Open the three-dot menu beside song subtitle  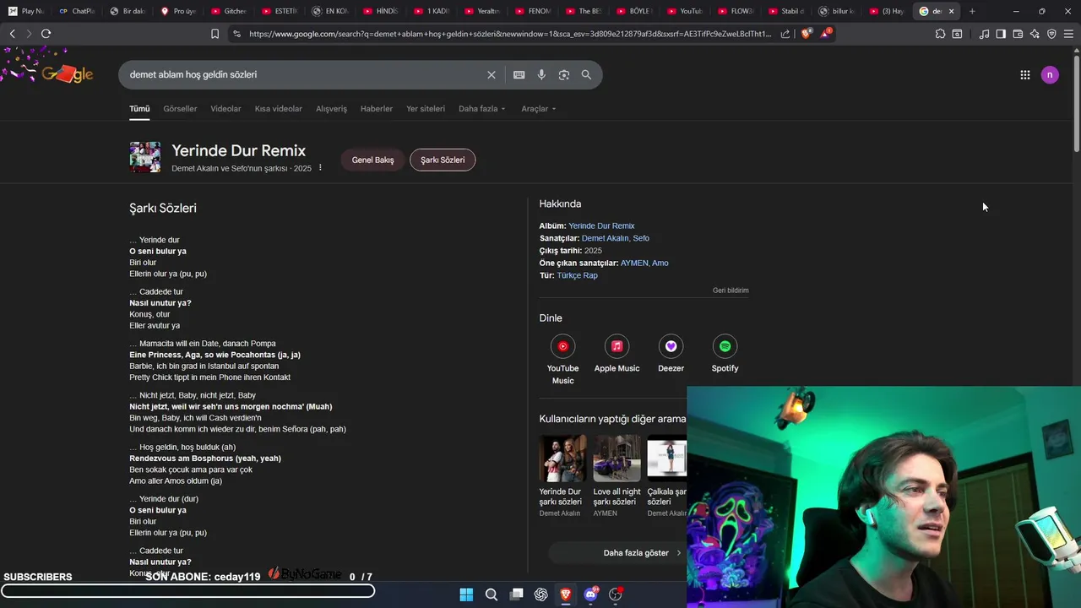(320, 168)
